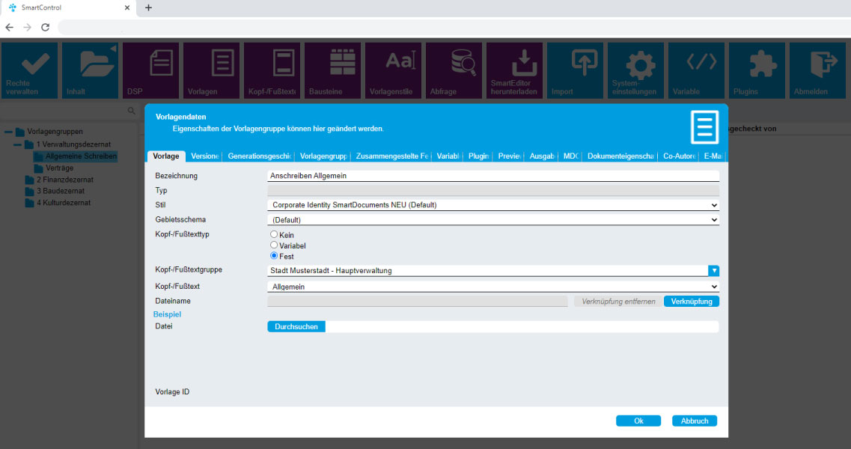Switch to the Plugins tab in dialog
The width and height of the screenshot is (851, 449).
478,156
